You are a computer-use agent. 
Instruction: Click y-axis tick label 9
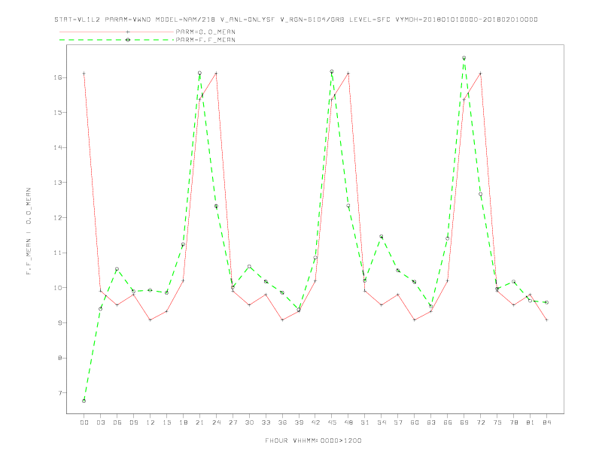(x=60, y=323)
